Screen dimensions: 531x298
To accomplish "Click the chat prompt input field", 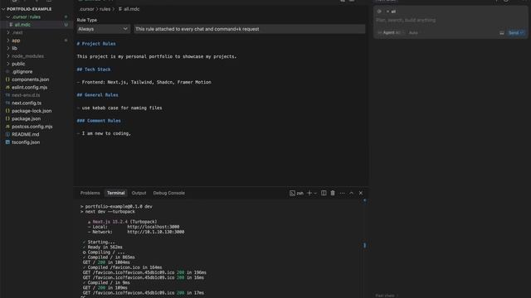I will click(x=451, y=20).
